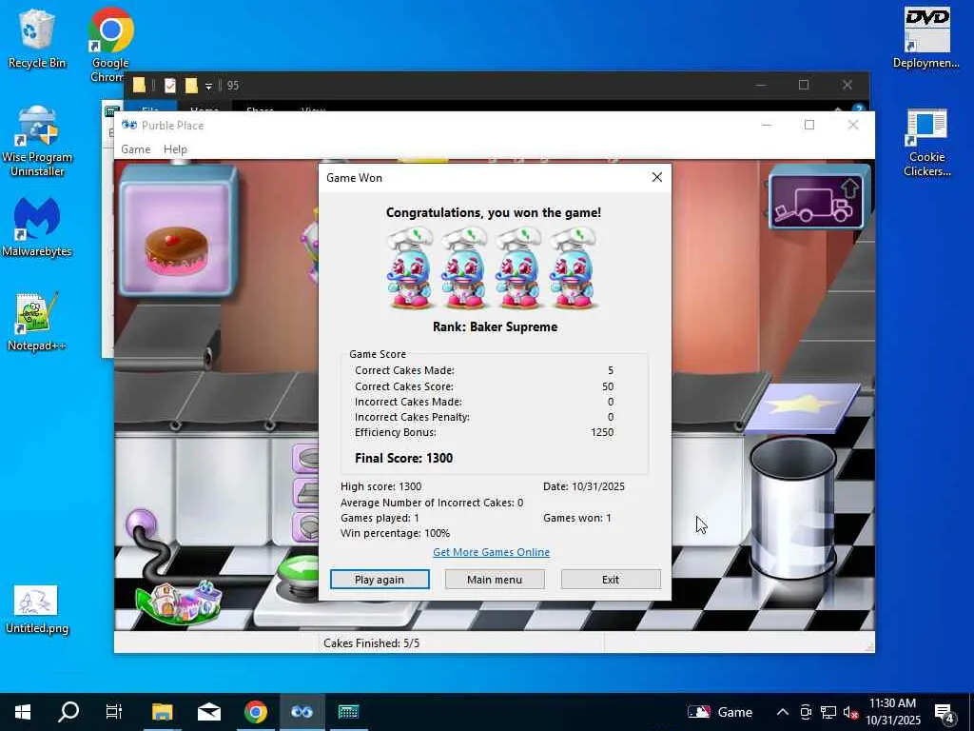Click the Purble Place title bar icon

tap(129, 125)
